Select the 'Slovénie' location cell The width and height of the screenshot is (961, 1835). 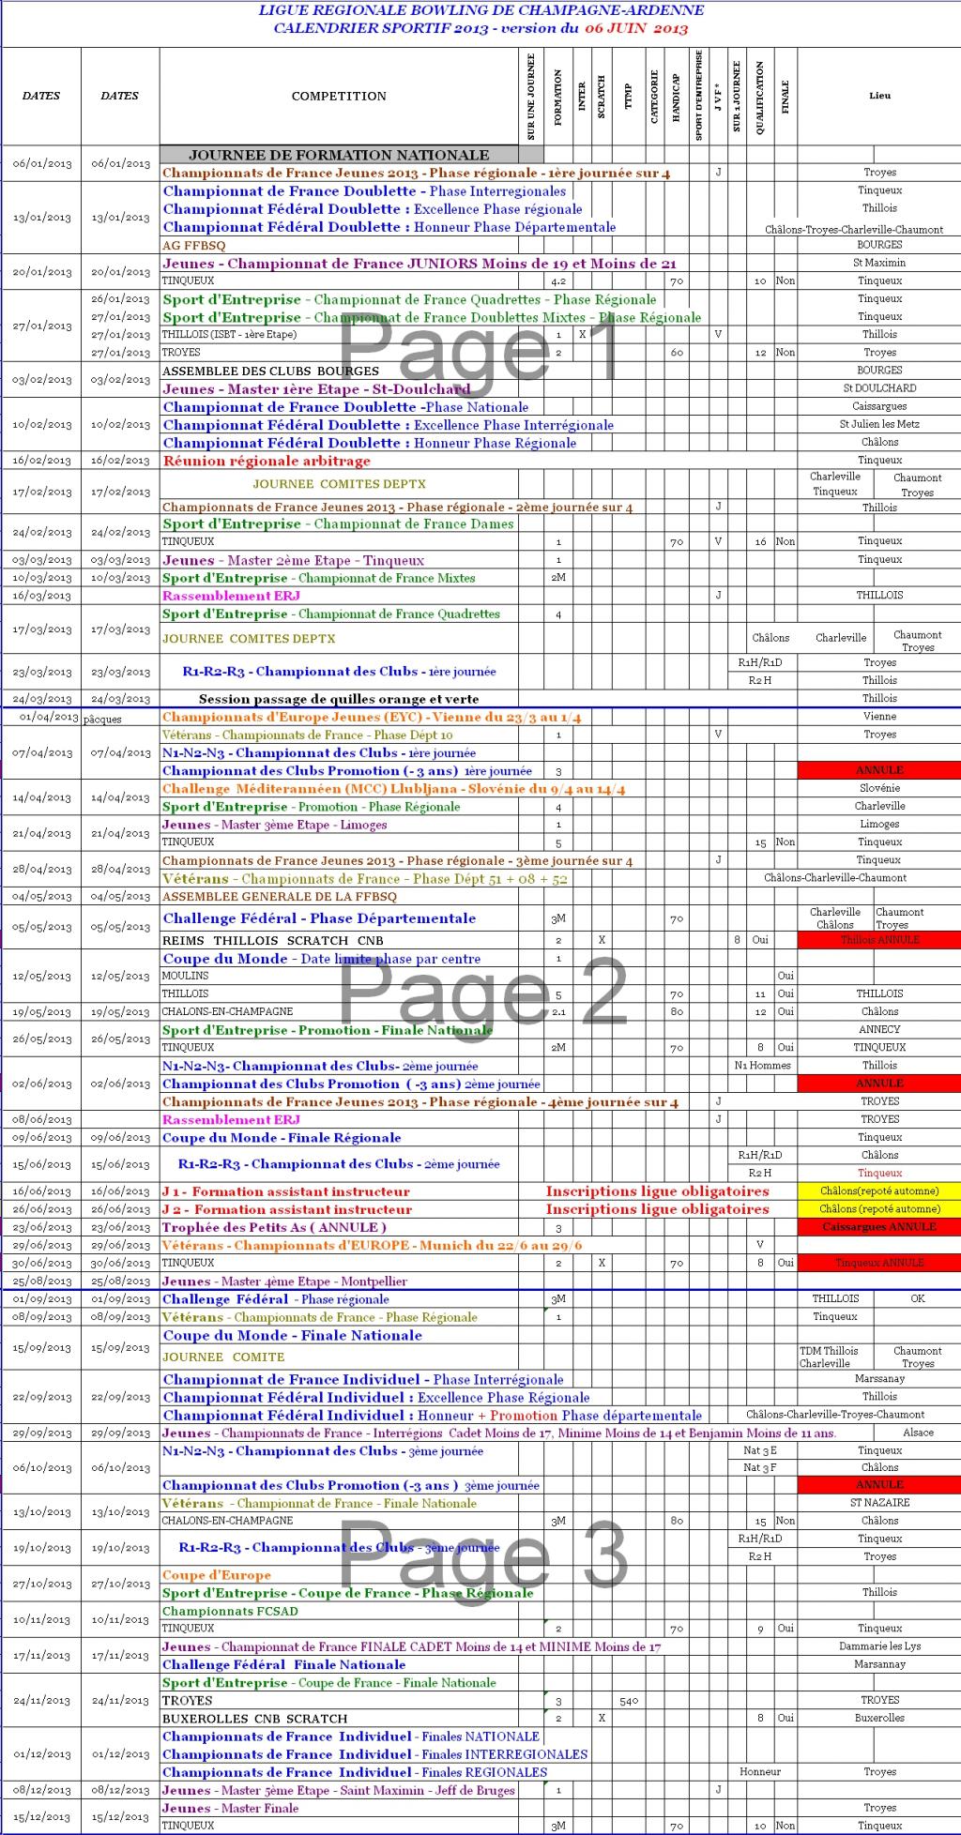click(x=879, y=788)
